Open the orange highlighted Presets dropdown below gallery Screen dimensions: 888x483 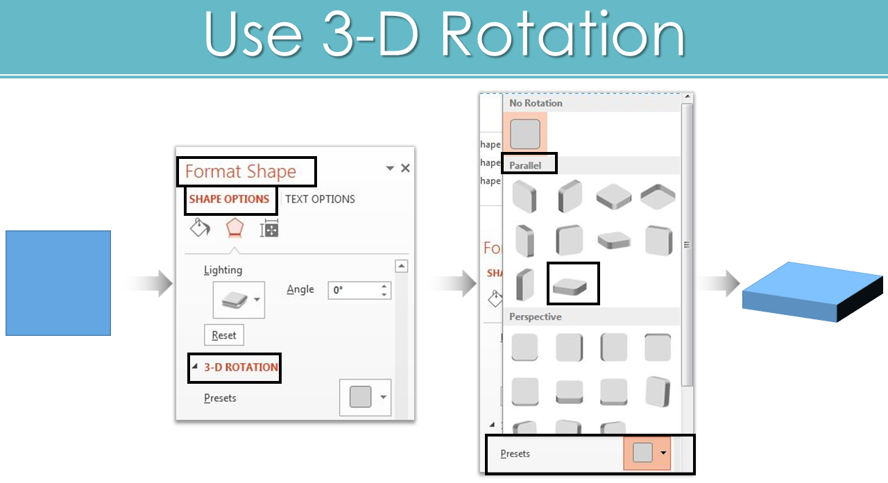point(647,453)
